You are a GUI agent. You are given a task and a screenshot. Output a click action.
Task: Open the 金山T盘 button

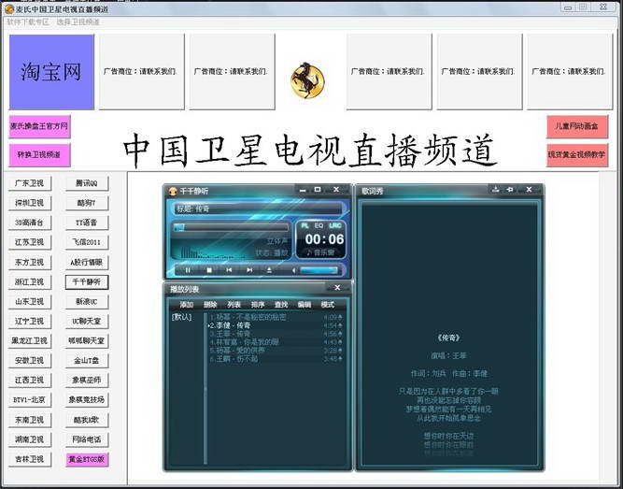click(x=87, y=361)
